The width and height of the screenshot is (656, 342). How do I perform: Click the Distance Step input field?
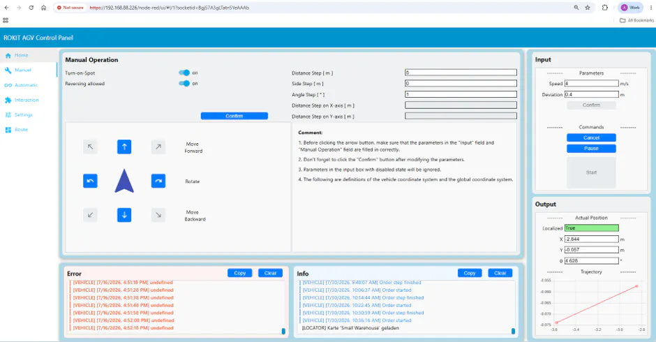(x=461, y=73)
